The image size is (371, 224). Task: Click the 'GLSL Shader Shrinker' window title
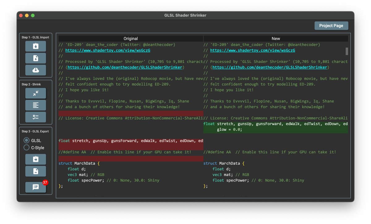185,15
